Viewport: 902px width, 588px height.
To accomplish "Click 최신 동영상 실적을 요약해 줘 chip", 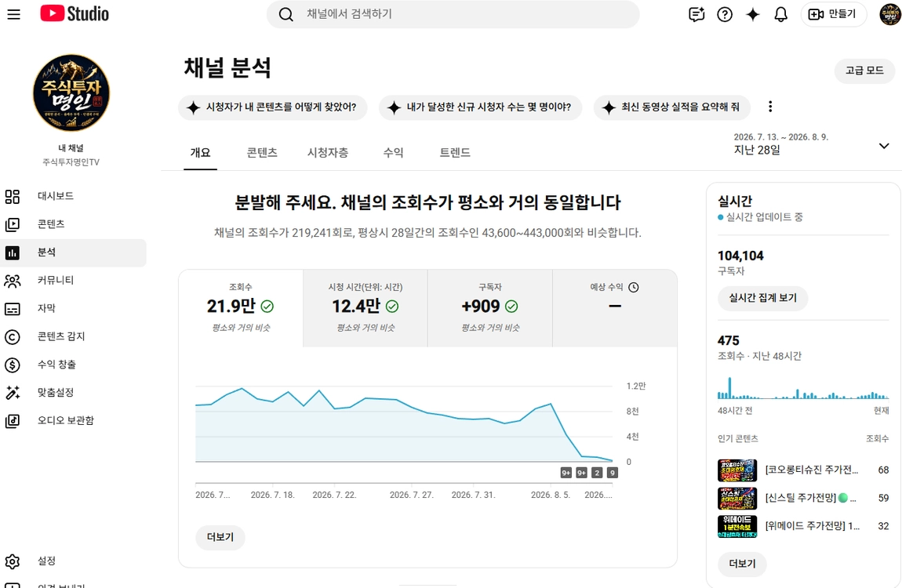I will coord(672,107).
